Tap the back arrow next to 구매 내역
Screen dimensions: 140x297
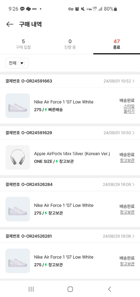(x=10, y=24)
